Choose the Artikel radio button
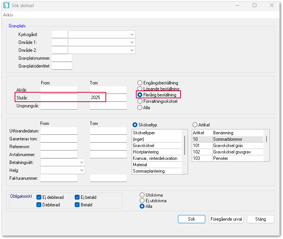 (x=195, y=125)
